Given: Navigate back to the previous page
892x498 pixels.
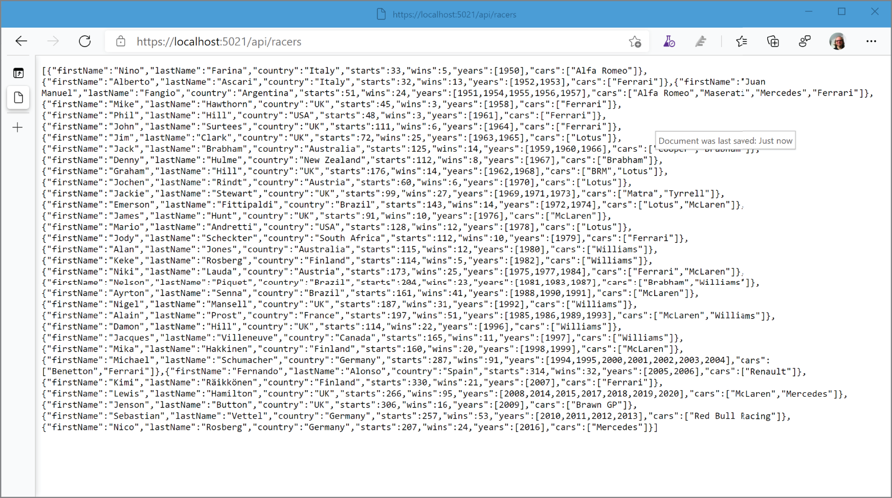Looking at the screenshot, I should pyautogui.click(x=21, y=41).
